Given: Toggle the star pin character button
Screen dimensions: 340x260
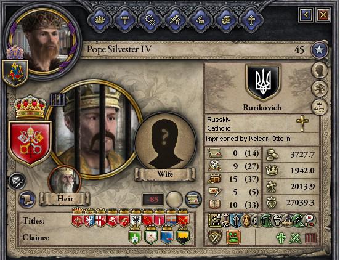Looking at the screenshot, I should [x=319, y=50].
